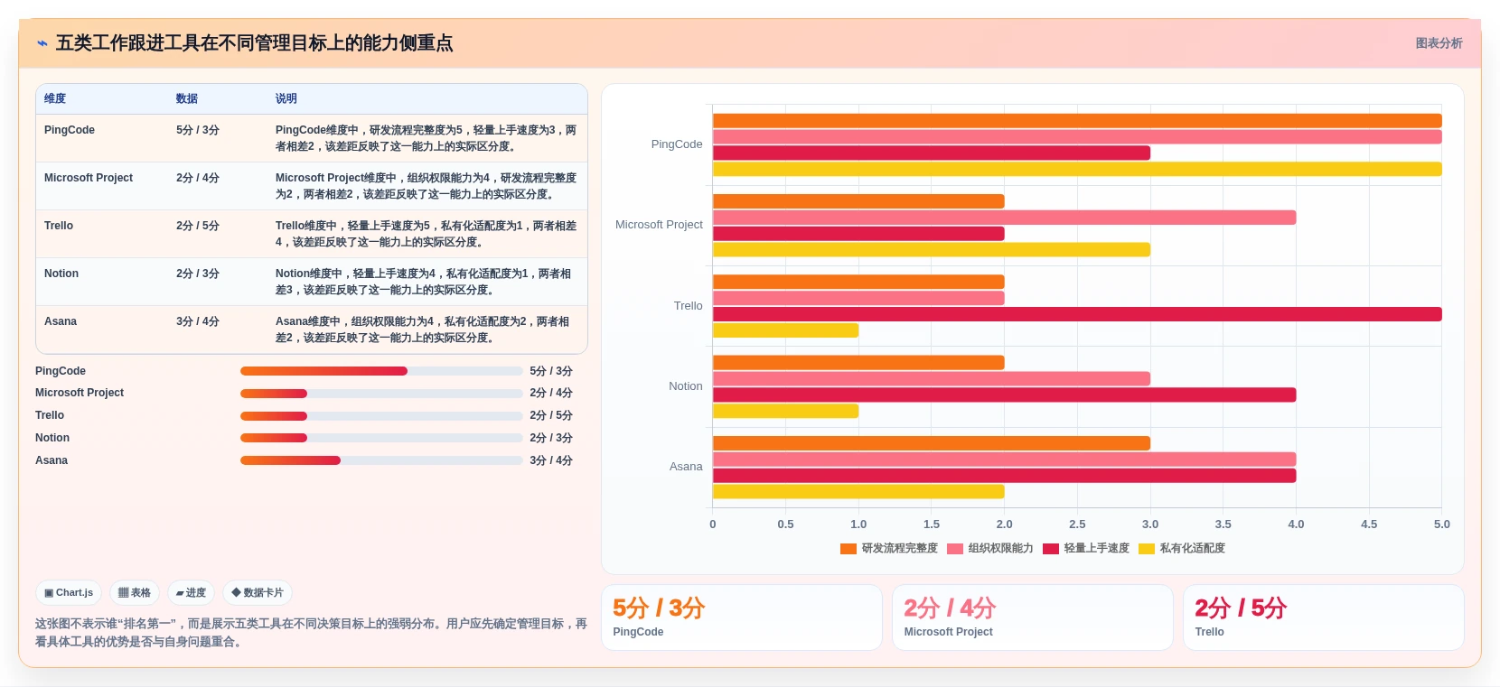Click the 图表分析 label in the header
Image resolution: width=1500 pixels, height=687 pixels.
coord(1439,43)
